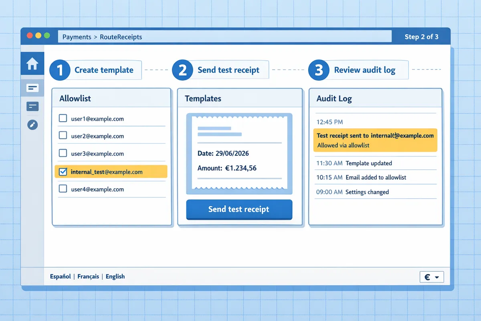This screenshot has height=321, width=481.
Task: Select the highlighted Test receipt sent log entry
Action: pyautogui.click(x=375, y=140)
